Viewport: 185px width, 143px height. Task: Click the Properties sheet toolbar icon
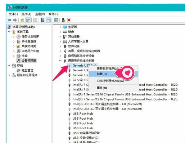(35, 20)
